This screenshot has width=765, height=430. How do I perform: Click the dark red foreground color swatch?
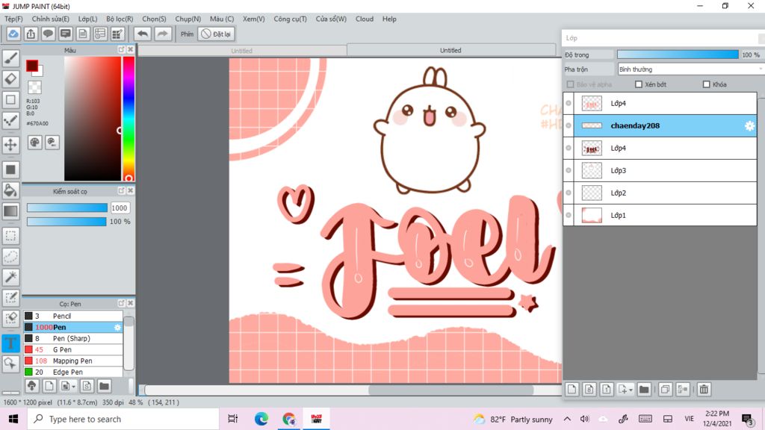click(31, 66)
